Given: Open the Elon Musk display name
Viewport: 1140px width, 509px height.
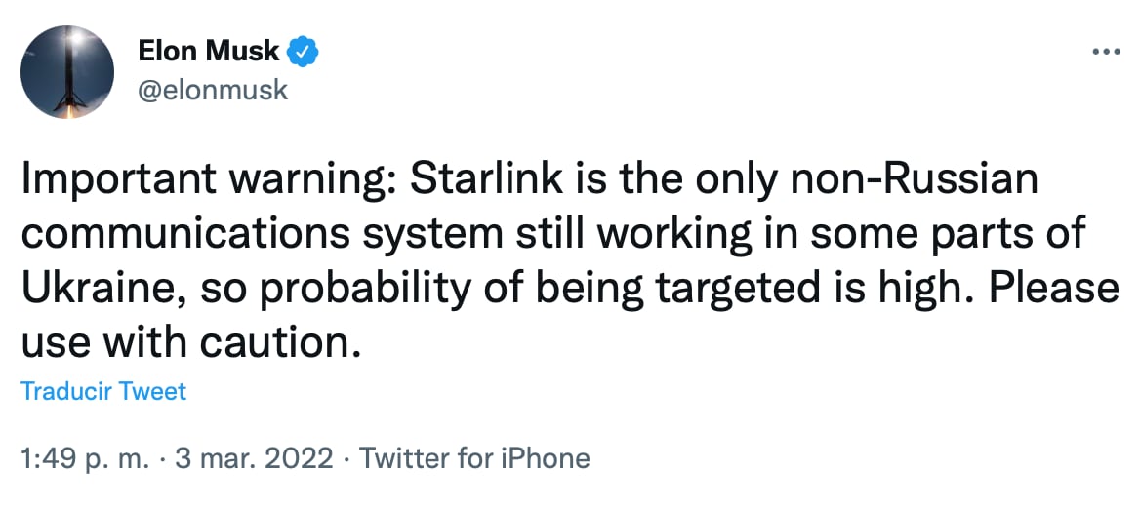Looking at the screenshot, I should [x=209, y=51].
